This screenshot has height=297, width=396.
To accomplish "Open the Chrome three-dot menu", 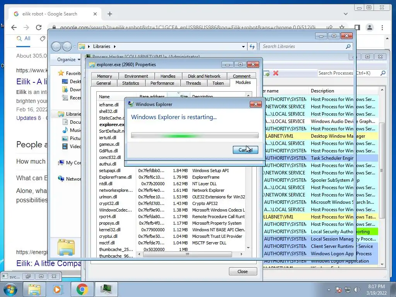I will pyautogui.click(x=382, y=27).
